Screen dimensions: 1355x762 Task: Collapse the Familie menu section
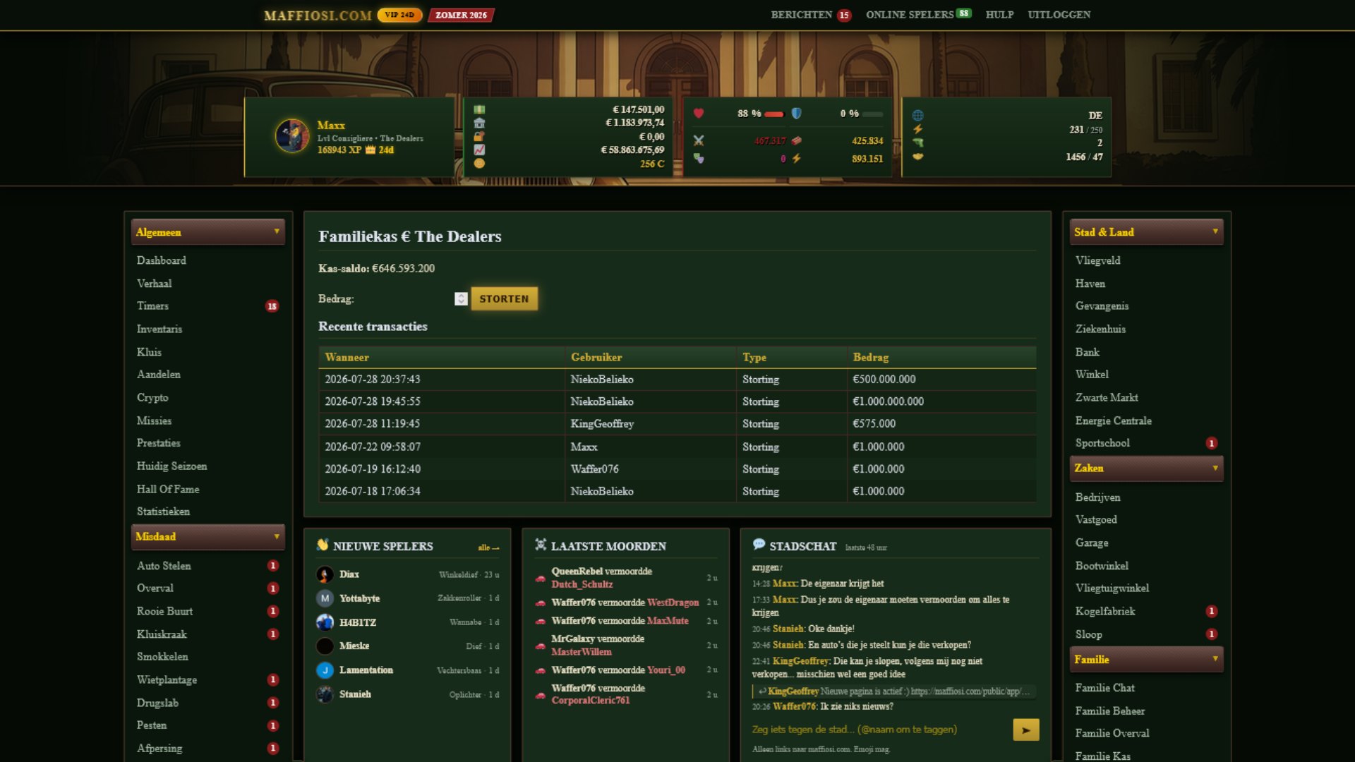point(1146,660)
